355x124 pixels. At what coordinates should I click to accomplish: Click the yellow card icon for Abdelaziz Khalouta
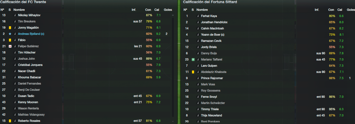click(x=193, y=72)
